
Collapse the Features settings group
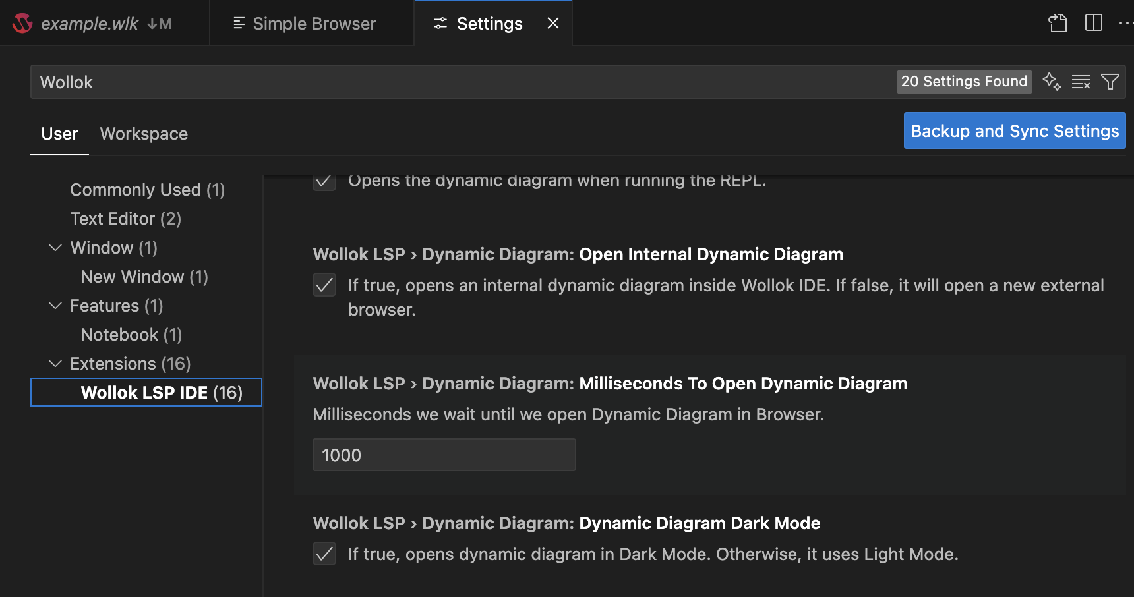[x=55, y=306]
